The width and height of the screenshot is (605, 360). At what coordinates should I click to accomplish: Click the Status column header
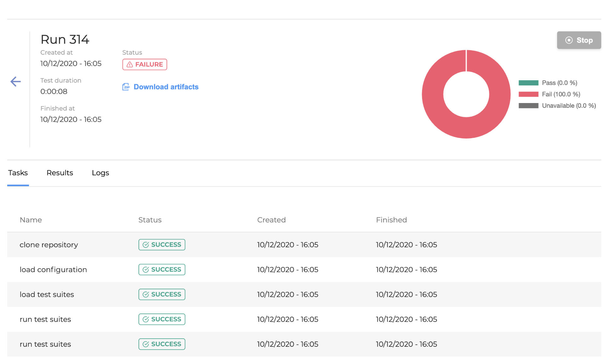(150, 220)
